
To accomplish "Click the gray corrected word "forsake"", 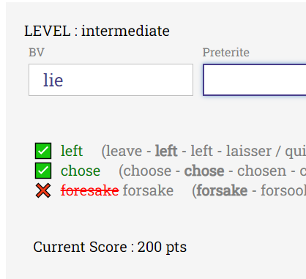I will pyautogui.click(x=148, y=190).
